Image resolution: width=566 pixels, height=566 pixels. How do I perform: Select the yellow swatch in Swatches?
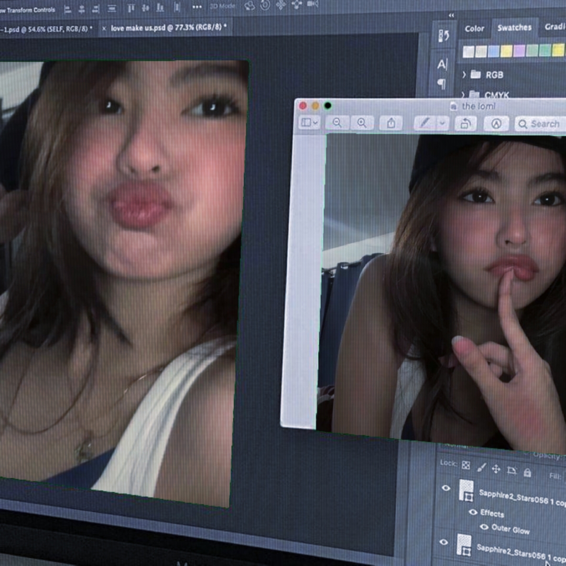506,51
